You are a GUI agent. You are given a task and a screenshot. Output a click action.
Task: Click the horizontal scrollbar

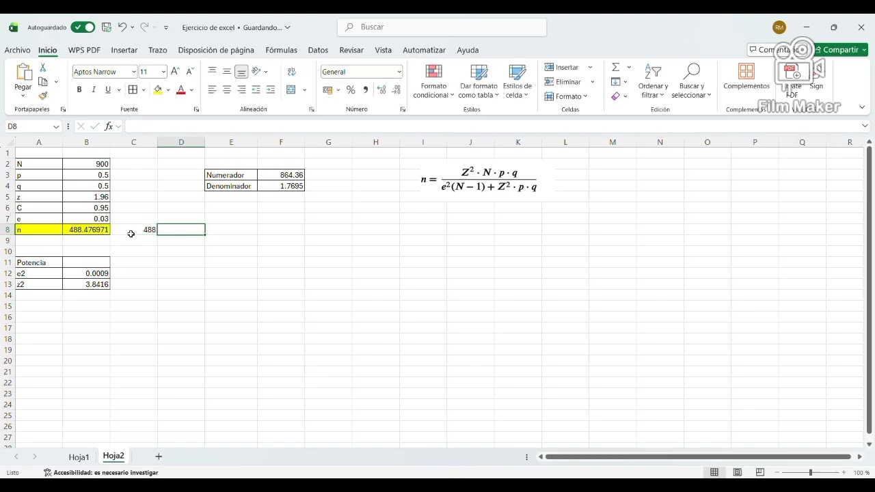coord(697,456)
